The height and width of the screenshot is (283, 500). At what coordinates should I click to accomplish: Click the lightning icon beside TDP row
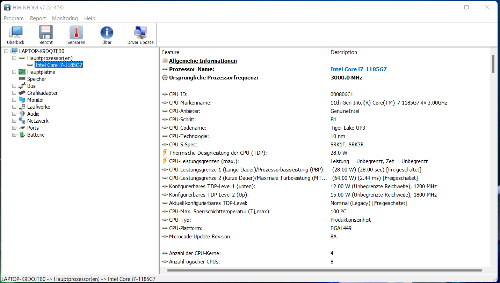(x=165, y=153)
